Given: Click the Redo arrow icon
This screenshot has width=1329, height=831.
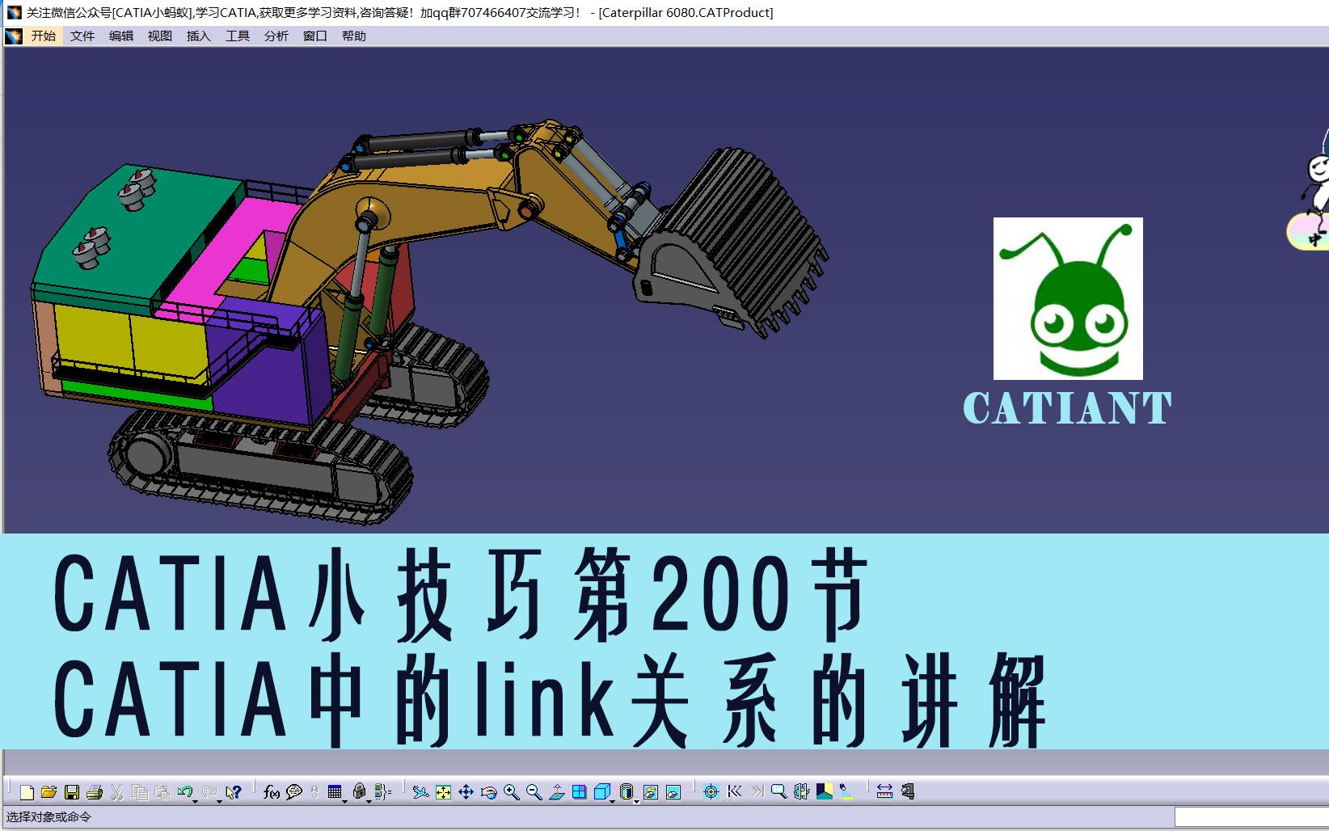Looking at the screenshot, I should coord(209,792).
